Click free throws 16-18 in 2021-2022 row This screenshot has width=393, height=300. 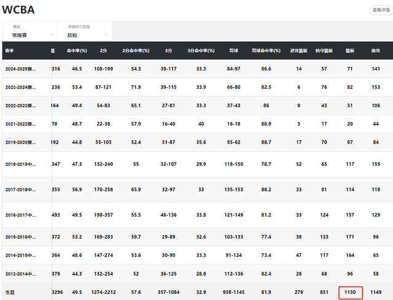(x=233, y=124)
